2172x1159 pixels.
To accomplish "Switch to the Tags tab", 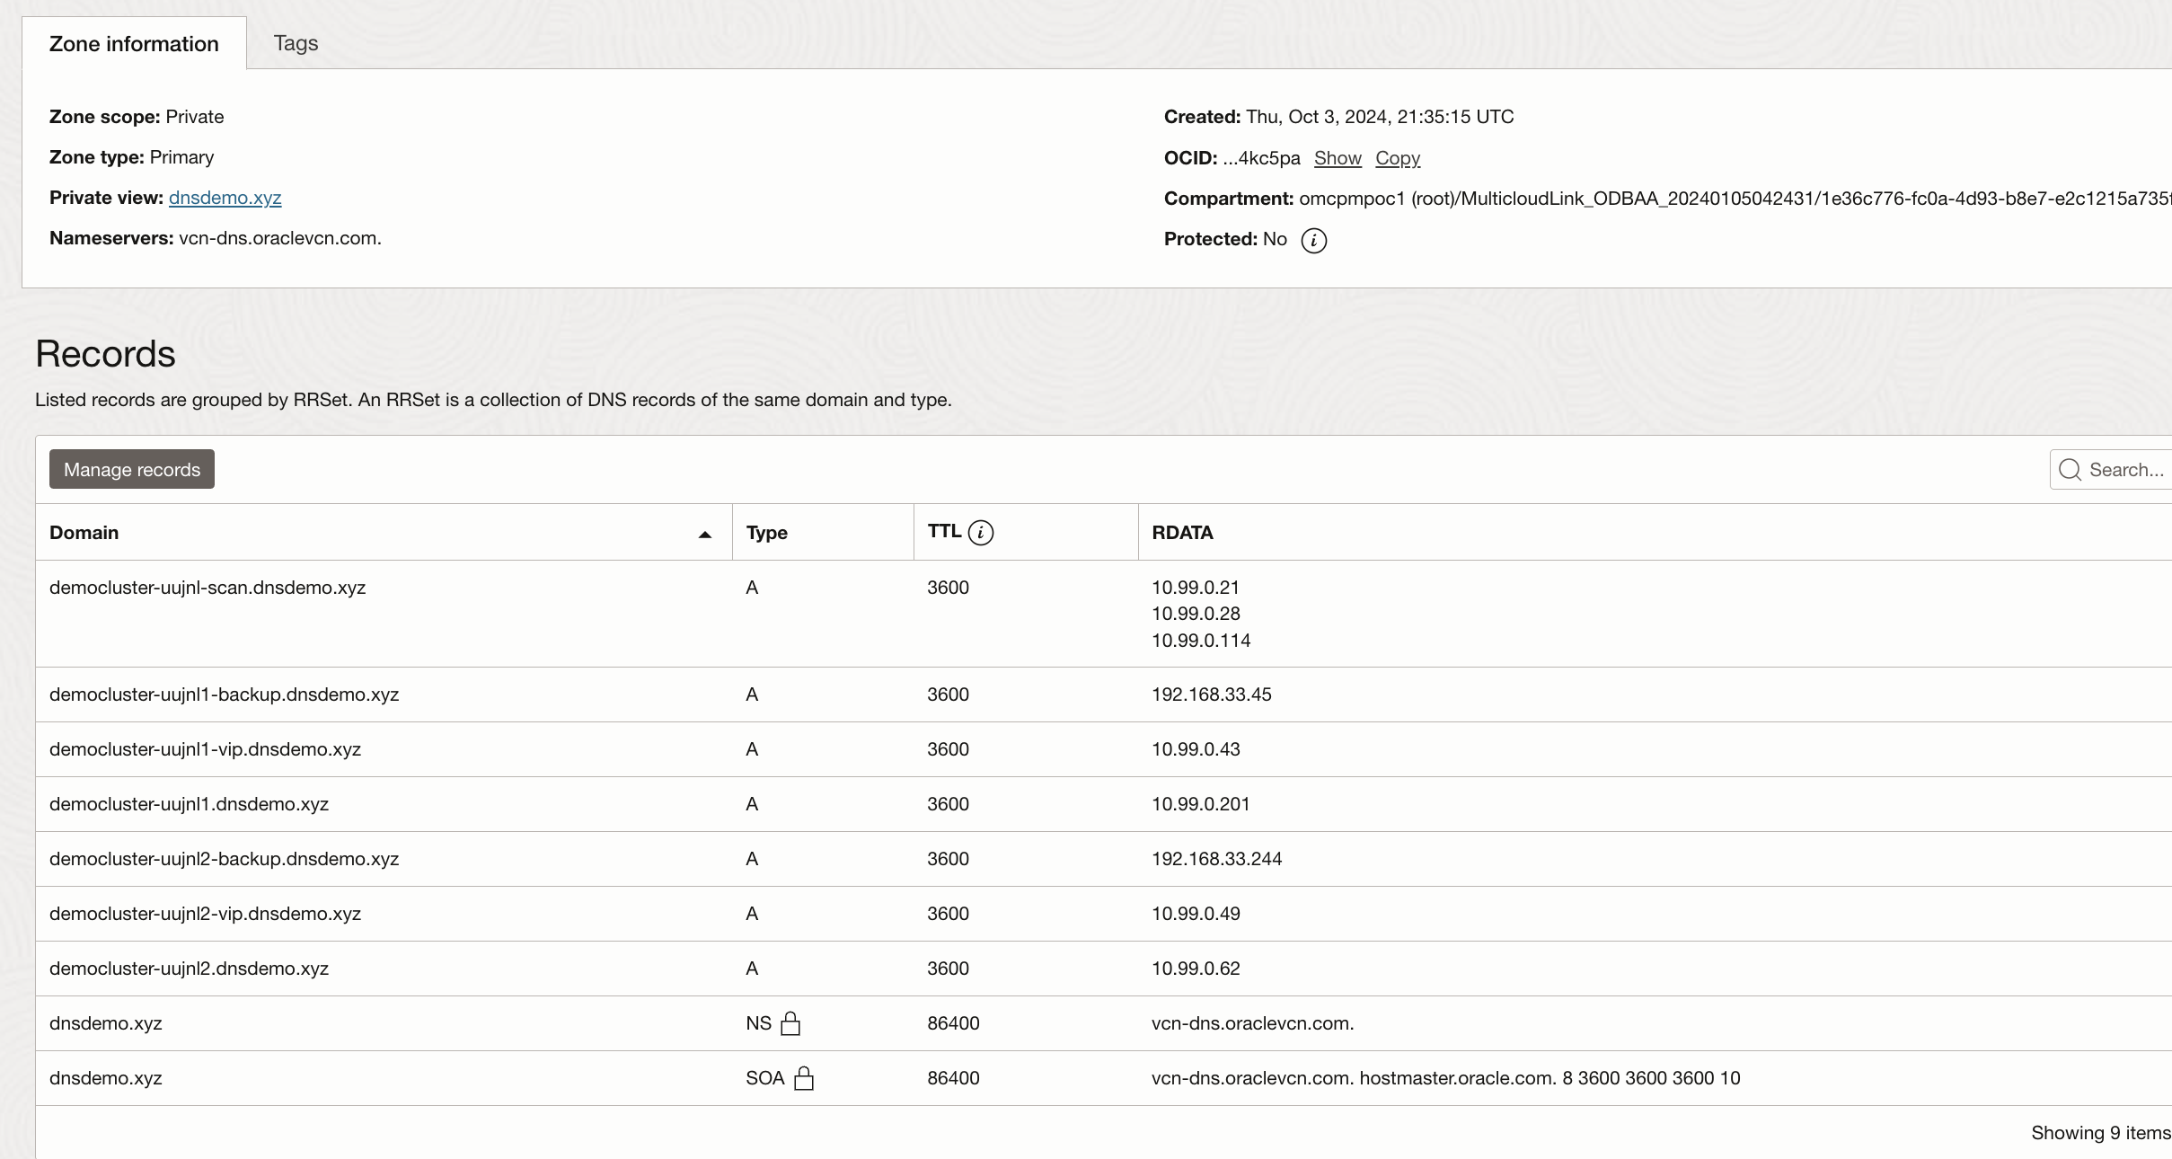I will tap(296, 42).
